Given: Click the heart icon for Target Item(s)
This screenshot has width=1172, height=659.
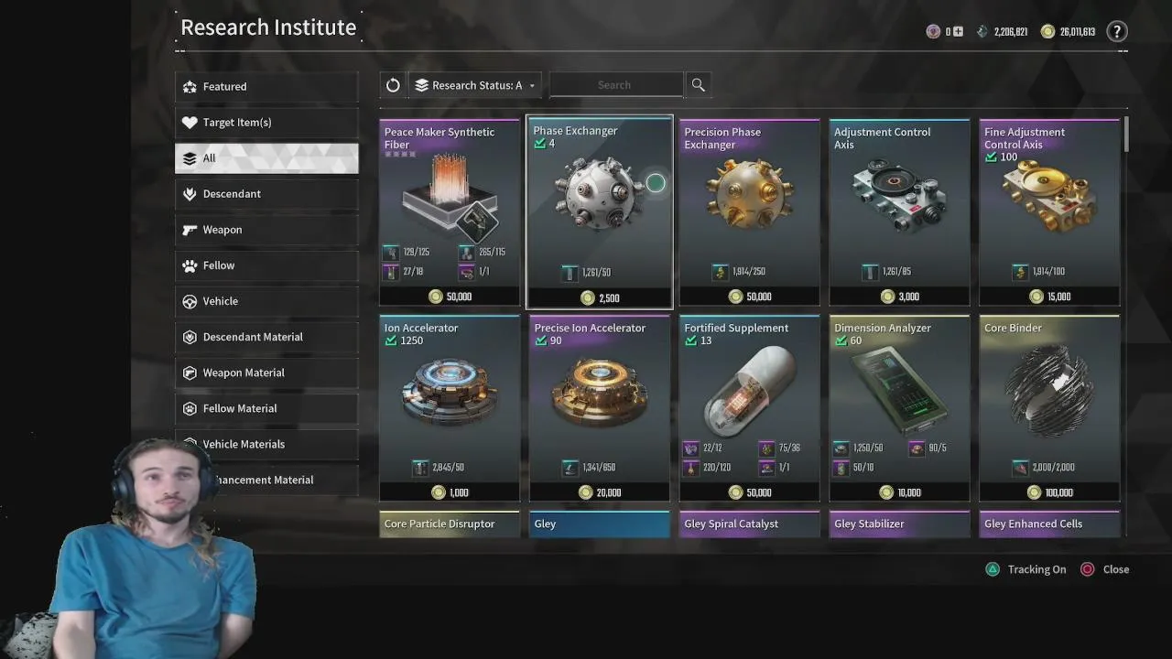Looking at the screenshot, I should click(190, 123).
